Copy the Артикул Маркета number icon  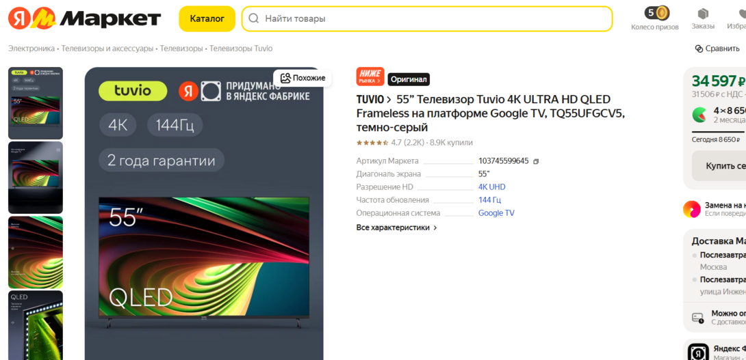coord(536,161)
